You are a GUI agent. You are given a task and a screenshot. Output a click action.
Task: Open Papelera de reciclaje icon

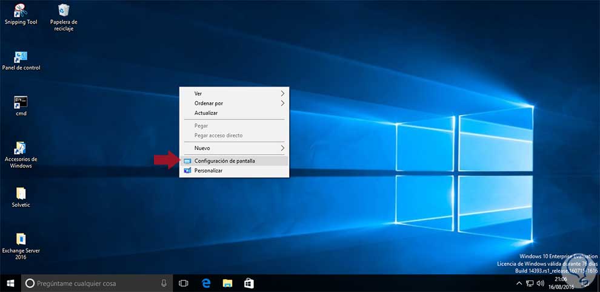click(64, 17)
